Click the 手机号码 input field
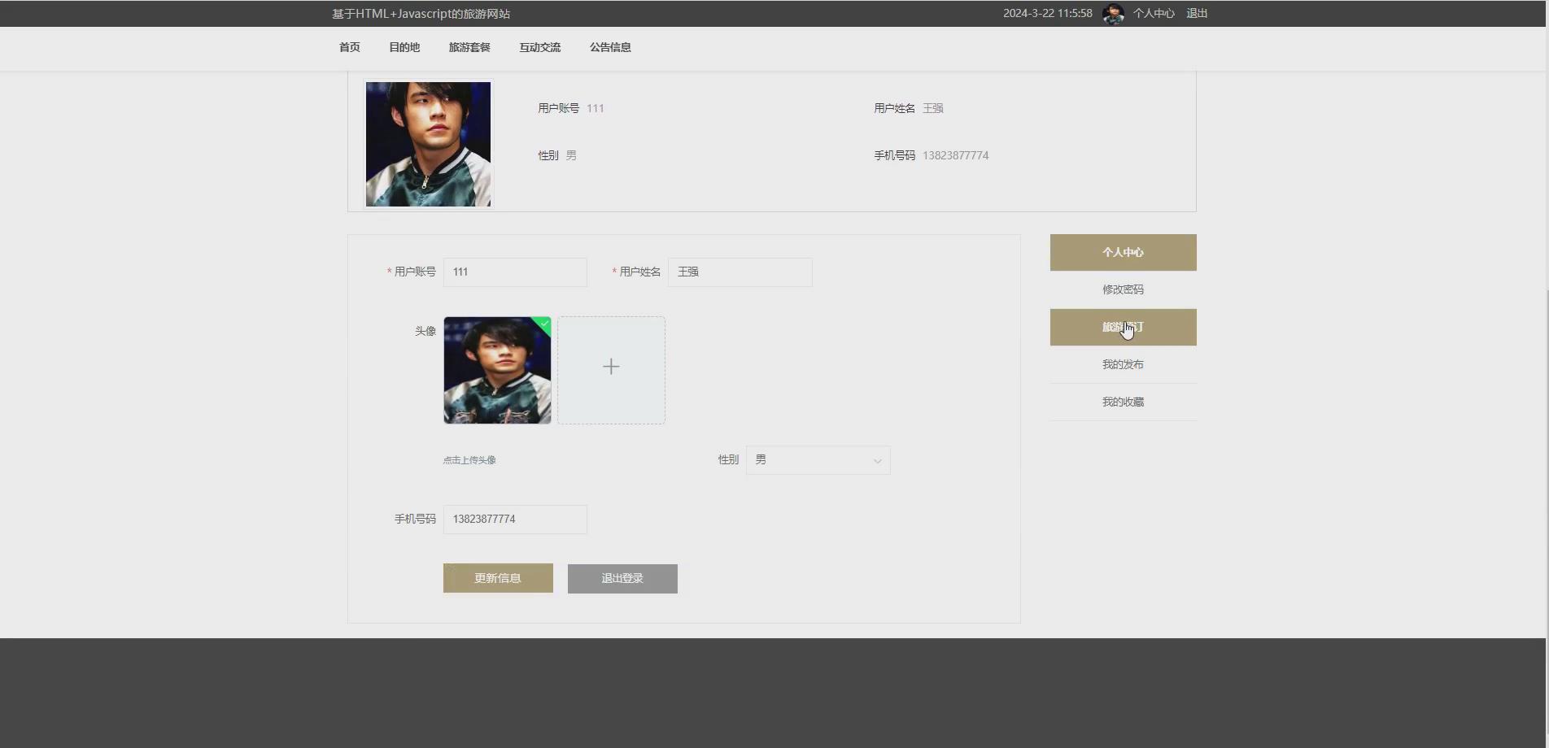Viewport: 1549px width, 748px height. tap(514, 519)
